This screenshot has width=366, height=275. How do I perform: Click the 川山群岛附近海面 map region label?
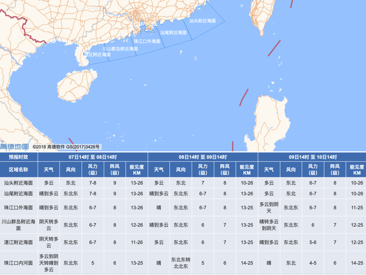click(x=120, y=49)
